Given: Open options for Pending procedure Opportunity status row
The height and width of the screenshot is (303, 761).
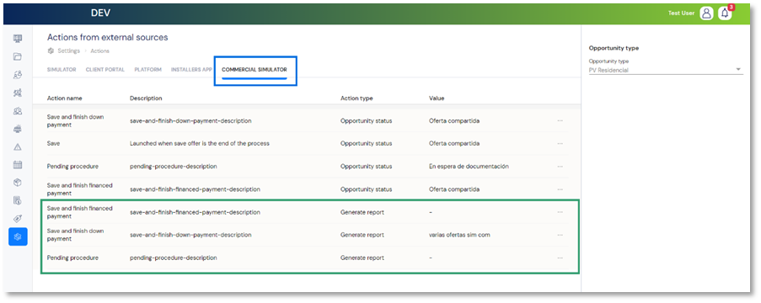Looking at the screenshot, I should tap(560, 167).
